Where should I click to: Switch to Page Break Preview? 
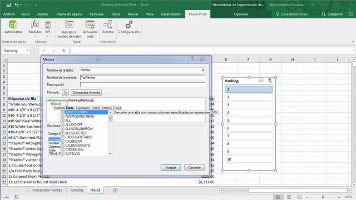(x=299, y=197)
